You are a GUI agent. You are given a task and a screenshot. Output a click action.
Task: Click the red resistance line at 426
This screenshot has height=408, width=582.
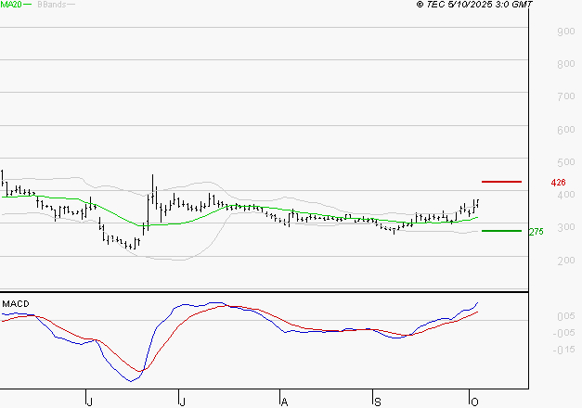click(x=501, y=182)
